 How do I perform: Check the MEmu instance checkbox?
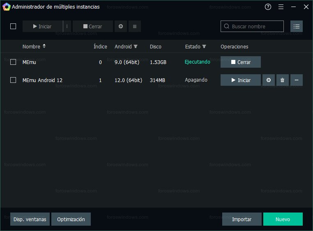[x=13, y=62]
